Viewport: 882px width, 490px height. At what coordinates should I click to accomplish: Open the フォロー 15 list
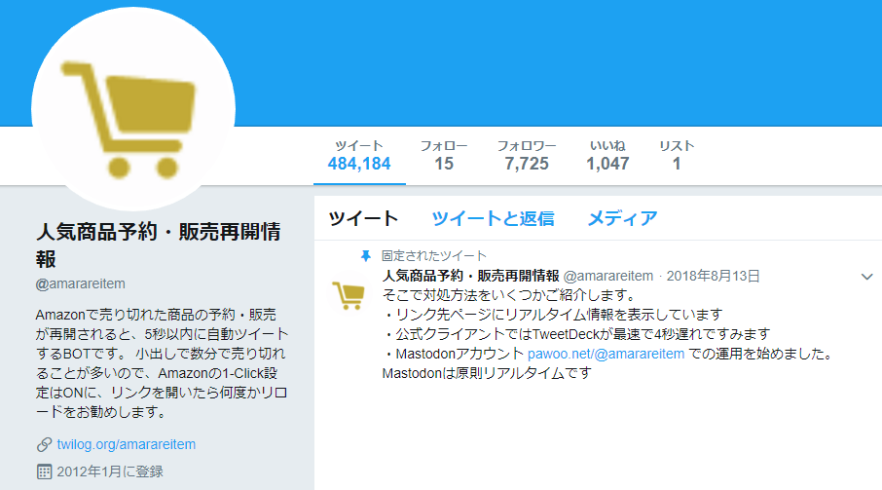pyautogui.click(x=444, y=155)
